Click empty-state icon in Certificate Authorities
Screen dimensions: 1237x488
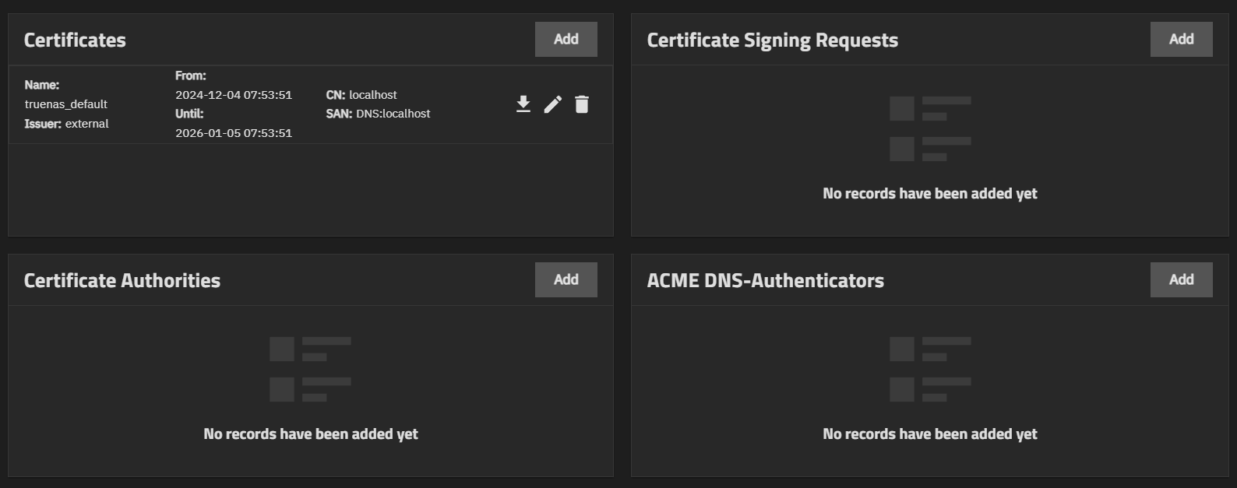tap(310, 369)
